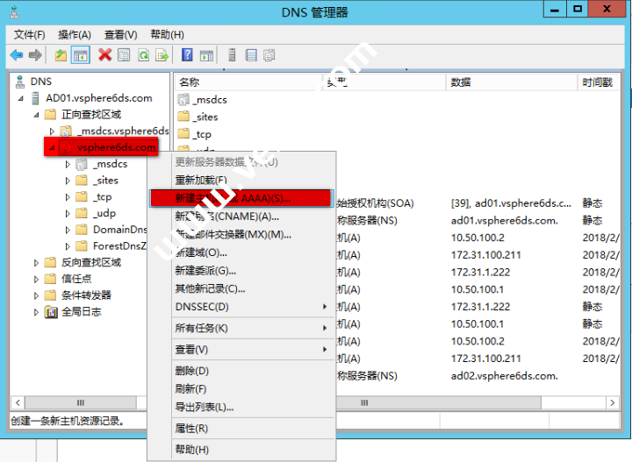This screenshot has height=462, width=632.
Task: Click the Export List toolbar icon
Action: coord(162,55)
